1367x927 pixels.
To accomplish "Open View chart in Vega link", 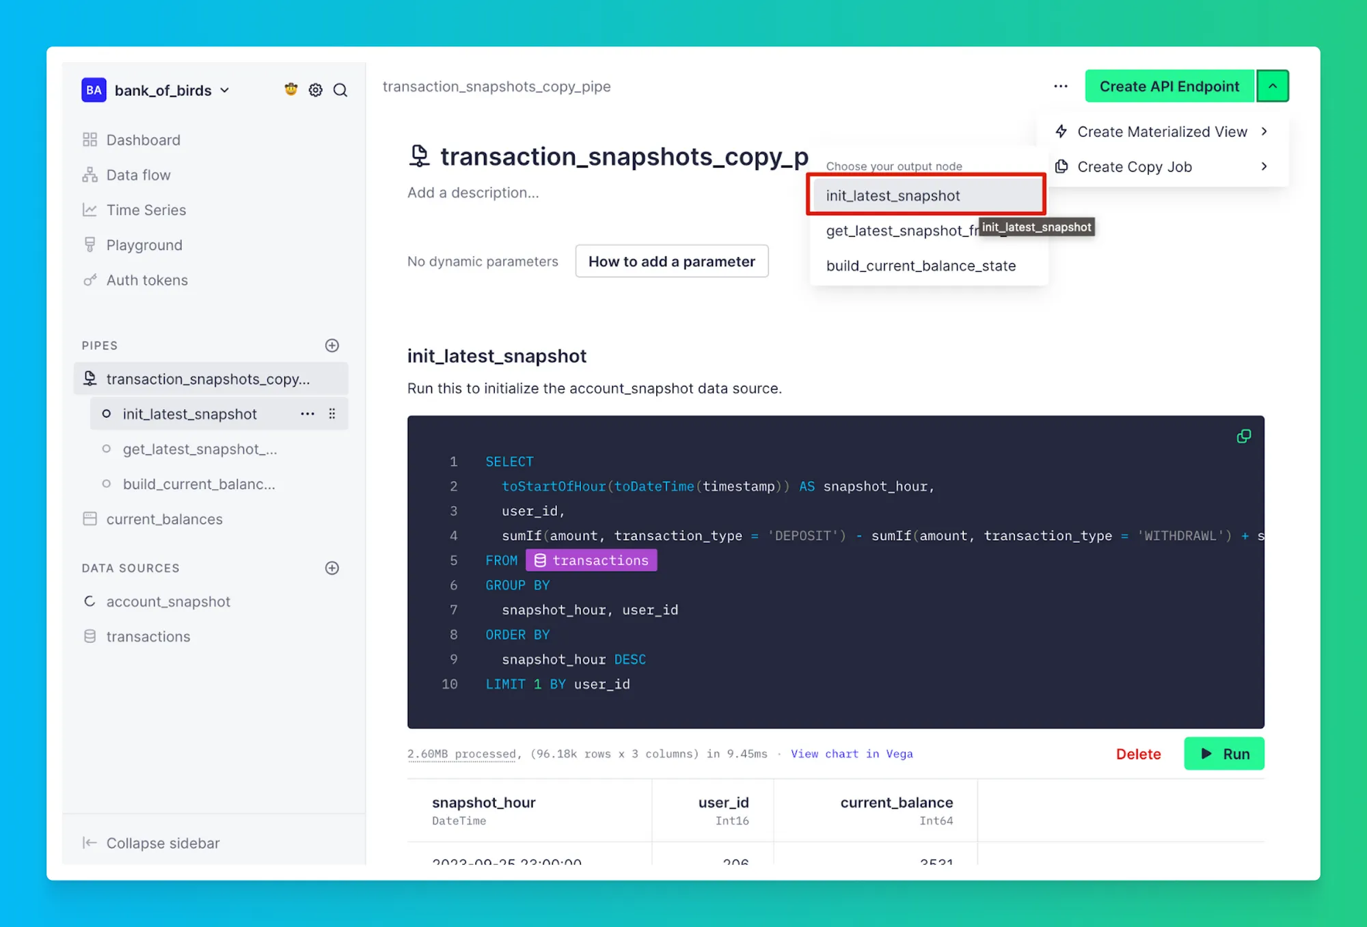I will pos(852,754).
